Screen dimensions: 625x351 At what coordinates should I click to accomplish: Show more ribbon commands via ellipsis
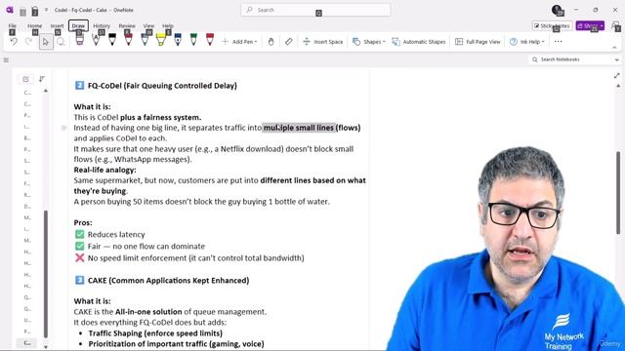click(x=558, y=41)
